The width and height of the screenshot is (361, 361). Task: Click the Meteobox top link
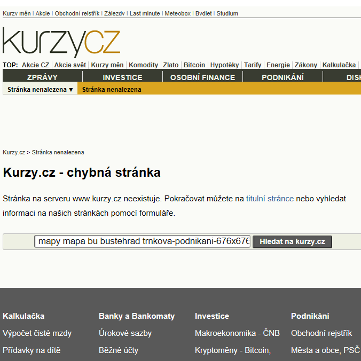(177, 13)
